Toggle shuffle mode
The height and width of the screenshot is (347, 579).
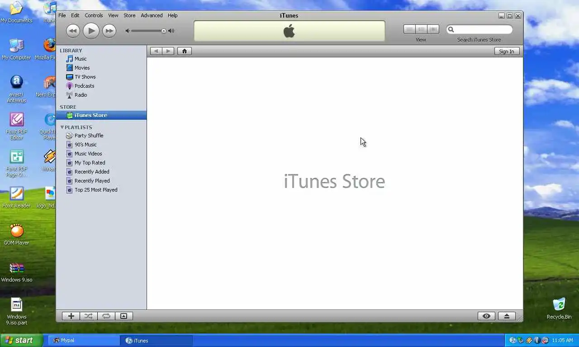point(89,316)
